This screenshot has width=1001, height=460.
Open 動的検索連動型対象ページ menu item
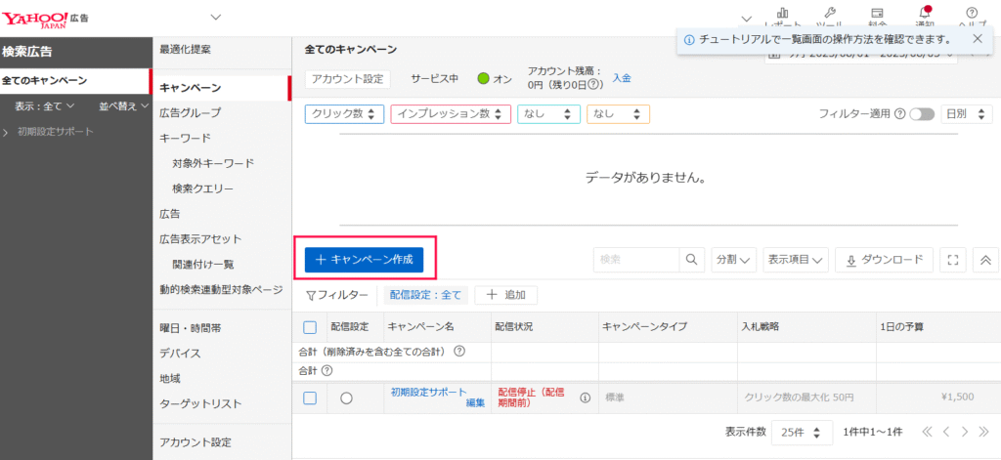221,290
